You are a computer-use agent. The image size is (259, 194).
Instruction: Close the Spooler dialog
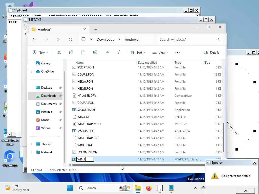(x=254, y=163)
